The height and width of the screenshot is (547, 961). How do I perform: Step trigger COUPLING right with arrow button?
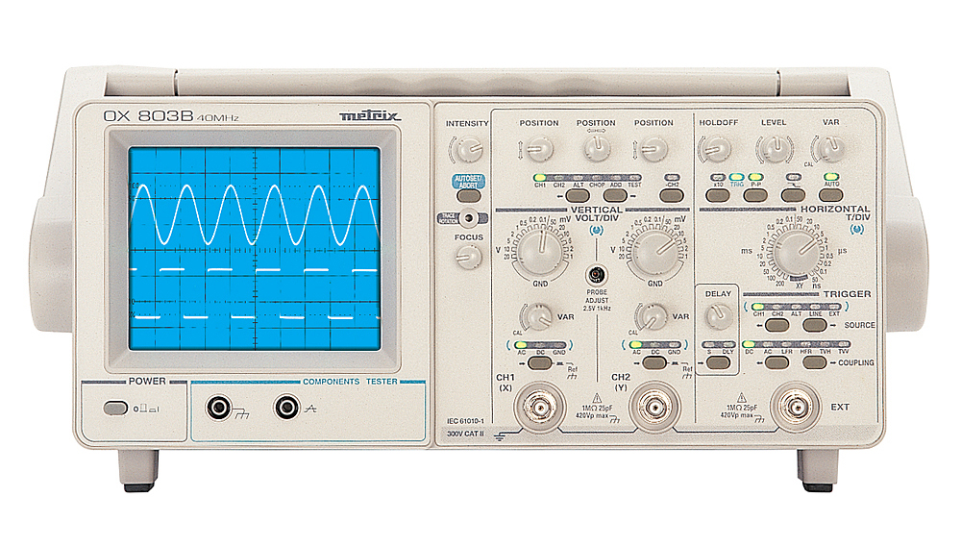tap(815, 363)
